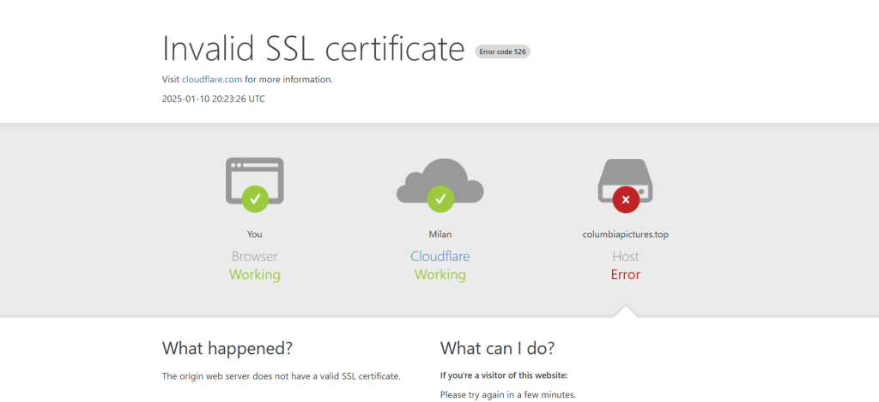The image size is (879, 402).
Task: Click the green checkmark on browser icon
Action: tap(255, 198)
